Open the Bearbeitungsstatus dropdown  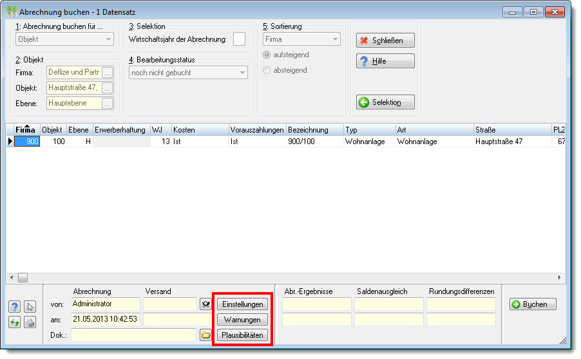[188, 73]
